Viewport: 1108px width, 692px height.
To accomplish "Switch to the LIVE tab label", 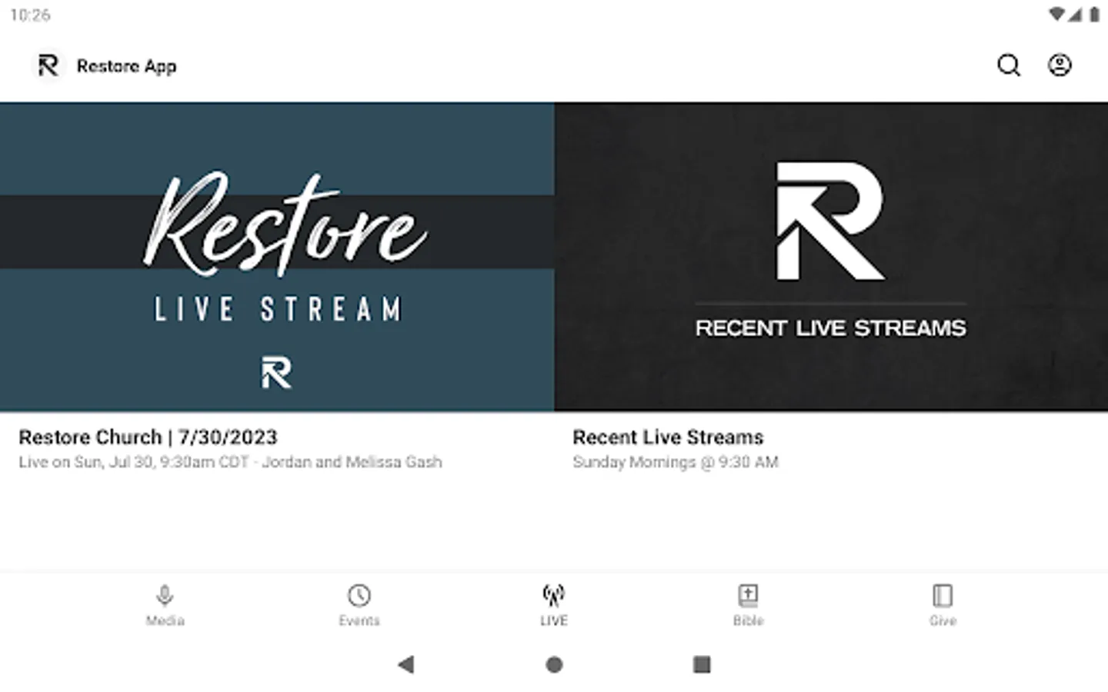I will pos(554,620).
